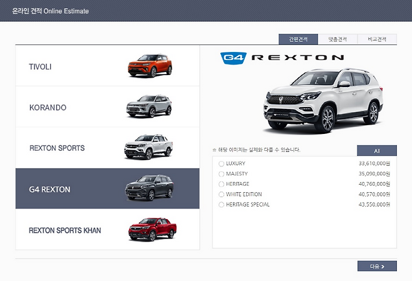Click the 온라인 견적 Online Estimate title
412x281 pixels.
click(x=51, y=11)
